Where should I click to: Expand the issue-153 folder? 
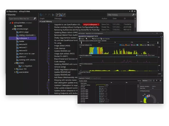(x=15, y=69)
